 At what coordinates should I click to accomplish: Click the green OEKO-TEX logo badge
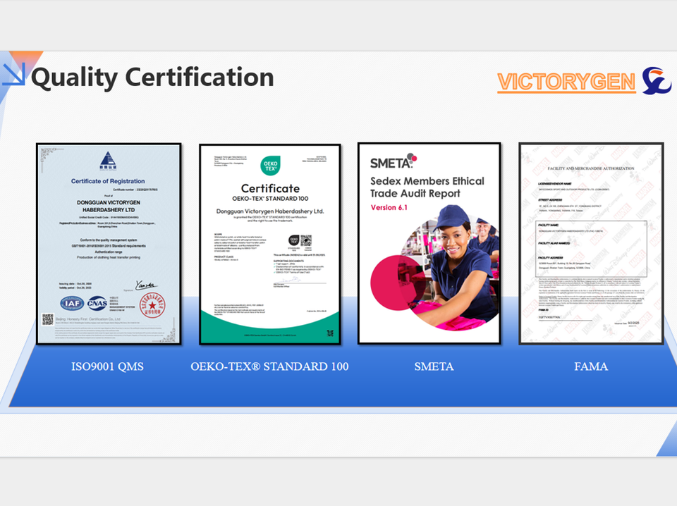(x=270, y=166)
